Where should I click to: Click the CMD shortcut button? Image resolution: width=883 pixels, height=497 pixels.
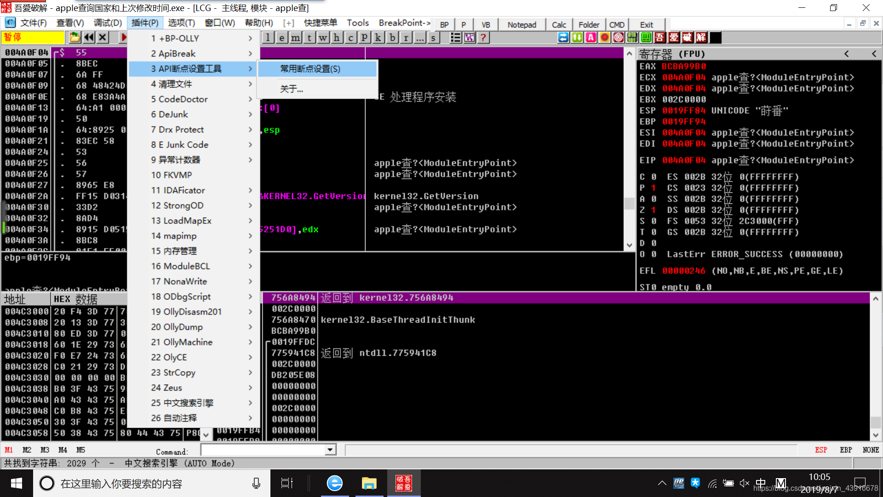pos(617,25)
